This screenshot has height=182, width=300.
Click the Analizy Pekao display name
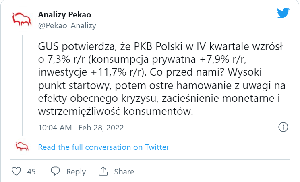tap(65, 15)
